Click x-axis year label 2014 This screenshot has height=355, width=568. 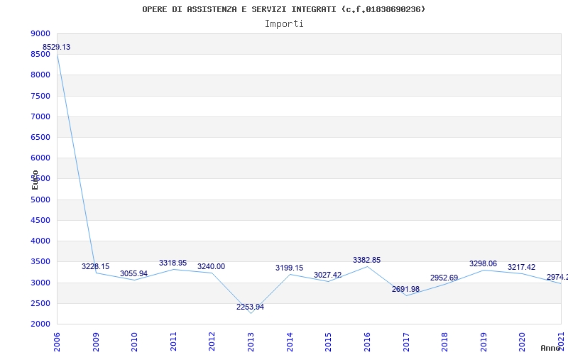tap(290, 342)
